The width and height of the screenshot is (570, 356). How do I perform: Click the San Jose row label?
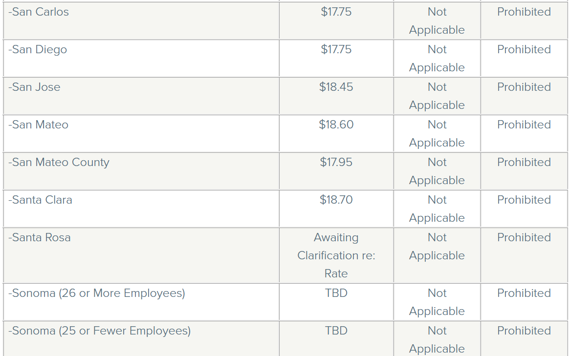coord(34,87)
